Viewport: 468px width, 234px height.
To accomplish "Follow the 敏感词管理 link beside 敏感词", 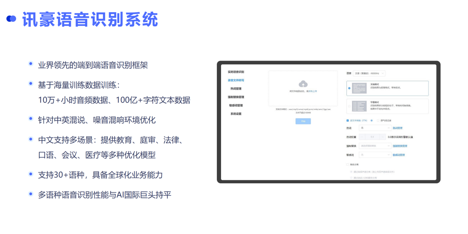I will click(x=399, y=155).
